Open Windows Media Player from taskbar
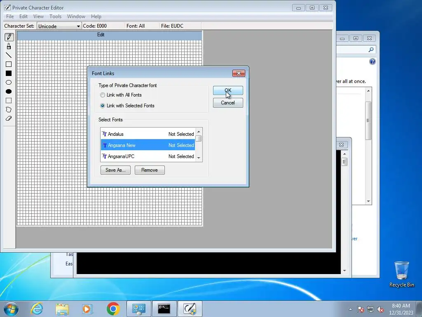This screenshot has width=422, height=317. (x=87, y=309)
